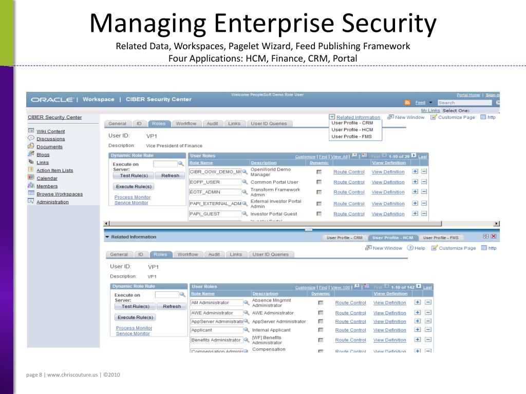Screen dimensions: 526x394
Task: Toggle Dynamic checkbox for EOPP_USER role
Action: pyautogui.click(x=319, y=182)
